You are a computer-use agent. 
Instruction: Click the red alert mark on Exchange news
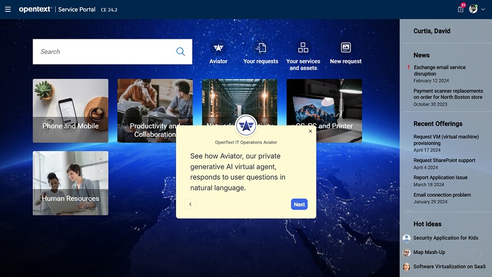click(x=408, y=67)
